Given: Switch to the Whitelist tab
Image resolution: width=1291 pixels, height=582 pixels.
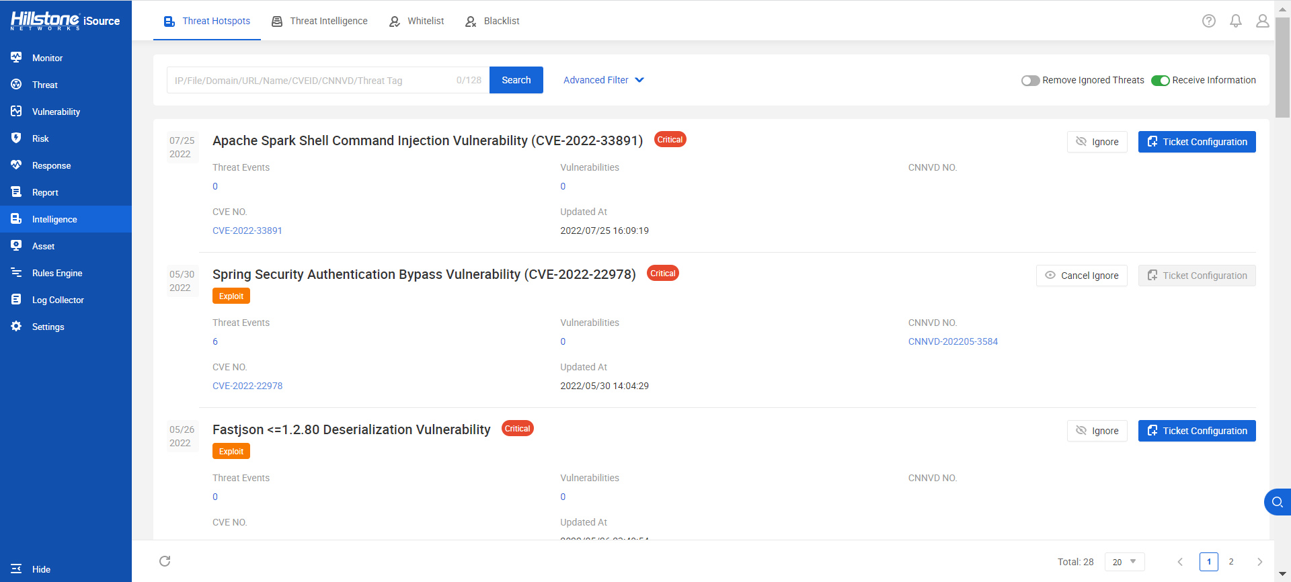Looking at the screenshot, I should (x=416, y=21).
